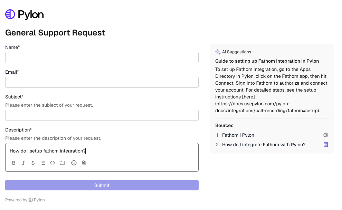
Task: Click the Pylon logo at top
Action: [25, 14]
